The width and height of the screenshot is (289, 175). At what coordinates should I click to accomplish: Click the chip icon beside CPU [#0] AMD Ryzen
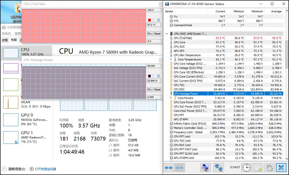[171, 33]
